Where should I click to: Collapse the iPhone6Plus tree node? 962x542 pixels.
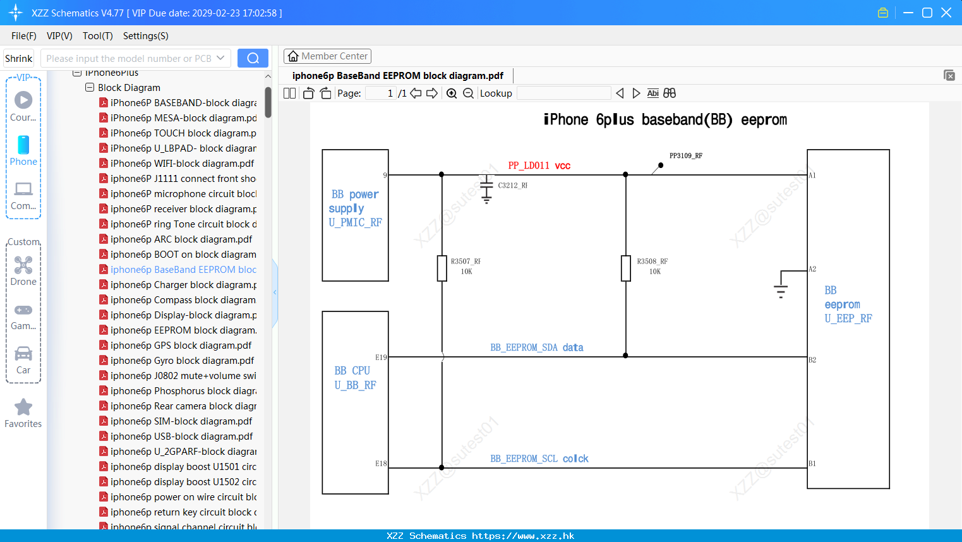77,73
